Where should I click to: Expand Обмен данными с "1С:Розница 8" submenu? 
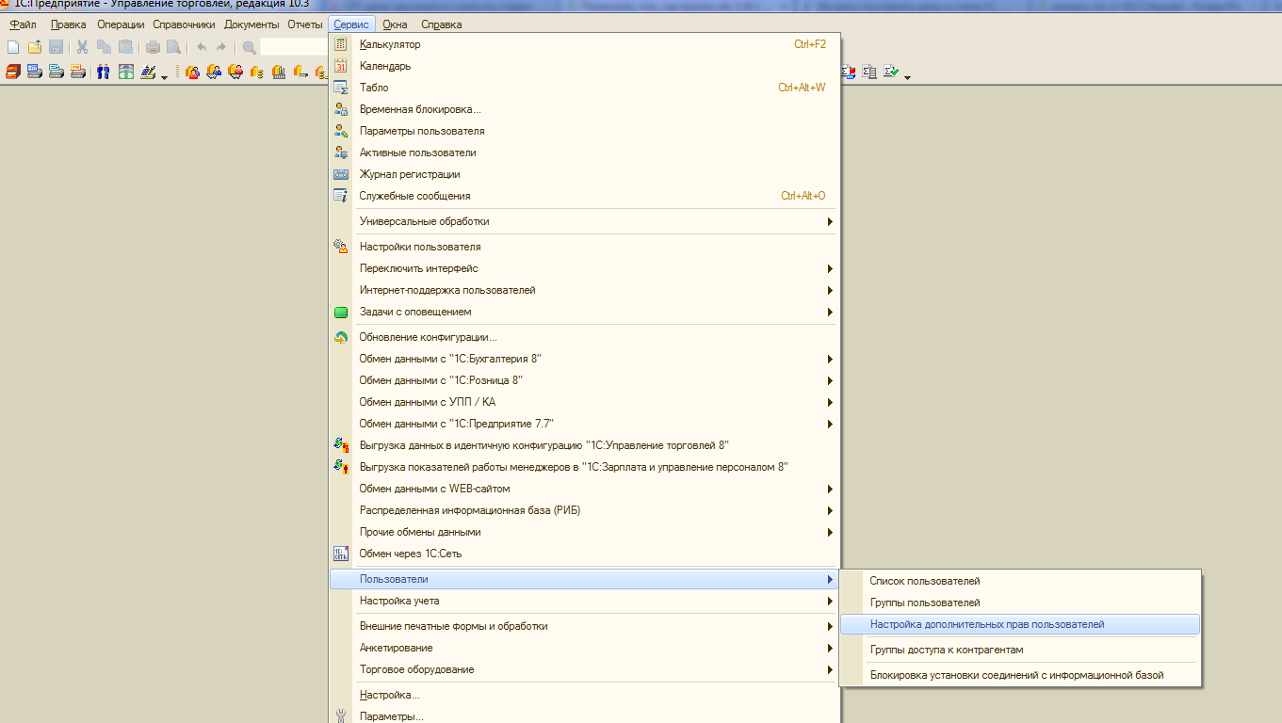(x=830, y=380)
